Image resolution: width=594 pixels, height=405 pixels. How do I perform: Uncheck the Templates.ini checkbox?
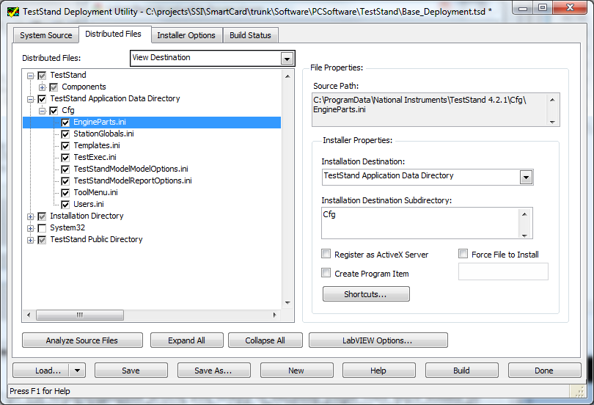point(65,146)
